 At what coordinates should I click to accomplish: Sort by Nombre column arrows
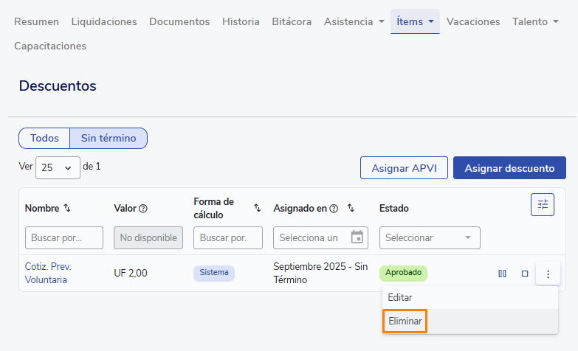(x=67, y=209)
